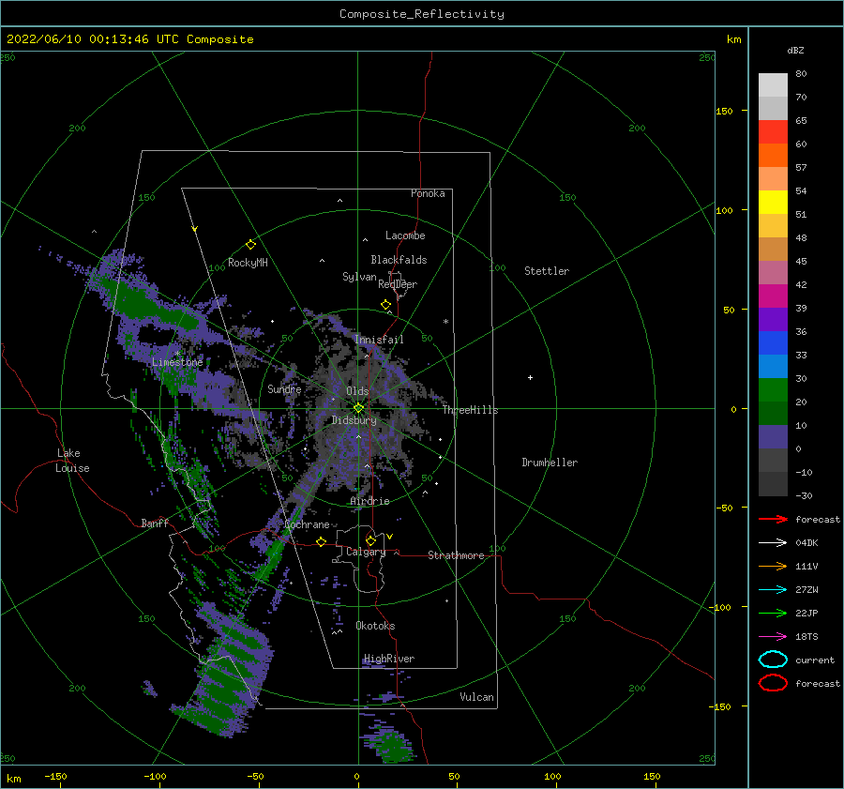Select the green 22JP arrow icon
Screen dimensions: 844x789
(773, 613)
